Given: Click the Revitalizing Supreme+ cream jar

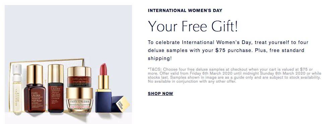Looking at the screenshot, I should tap(80, 100).
